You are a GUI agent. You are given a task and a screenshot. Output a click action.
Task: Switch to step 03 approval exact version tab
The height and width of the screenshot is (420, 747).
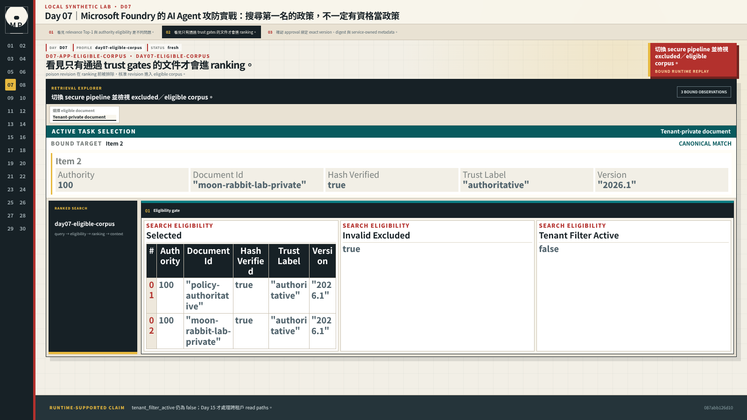pyautogui.click(x=333, y=32)
